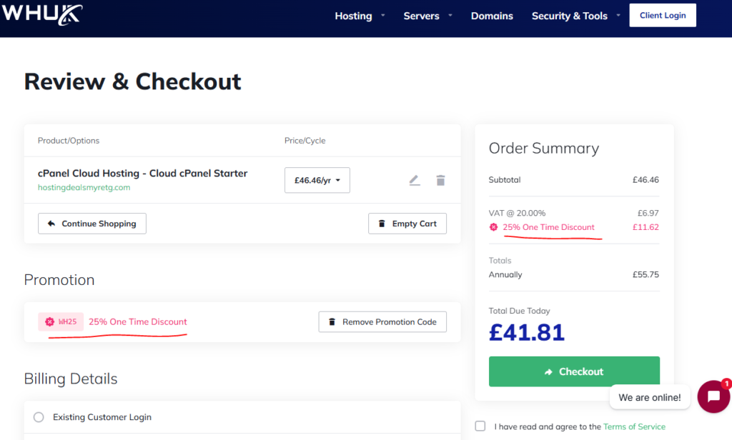Viewport: 732px width, 440px height.
Task: Click Continue Shopping button
Action: tap(92, 224)
